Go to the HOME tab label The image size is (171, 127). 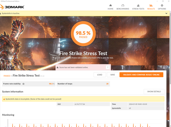[x=110, y=9]
